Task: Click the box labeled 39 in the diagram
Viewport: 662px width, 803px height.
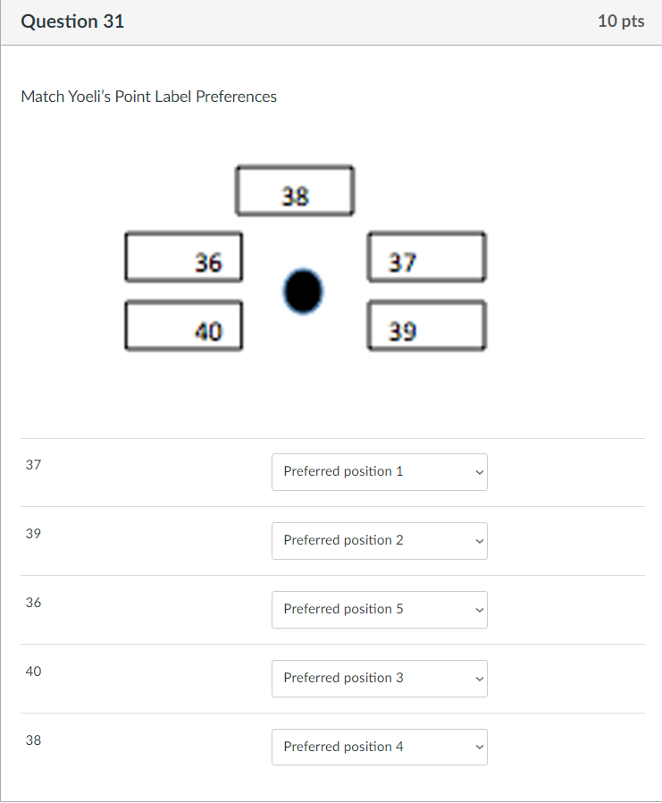Action: 426,325
